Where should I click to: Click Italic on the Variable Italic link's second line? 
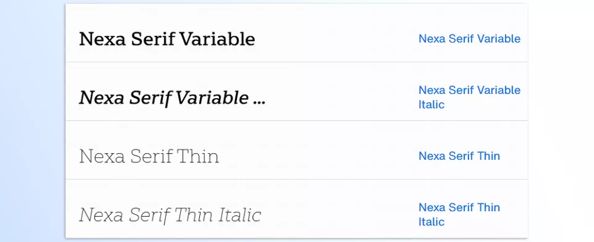pyautogui.click(x=431, y=104)
